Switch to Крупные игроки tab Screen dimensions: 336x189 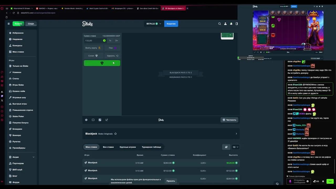click(x=128, y=147)
